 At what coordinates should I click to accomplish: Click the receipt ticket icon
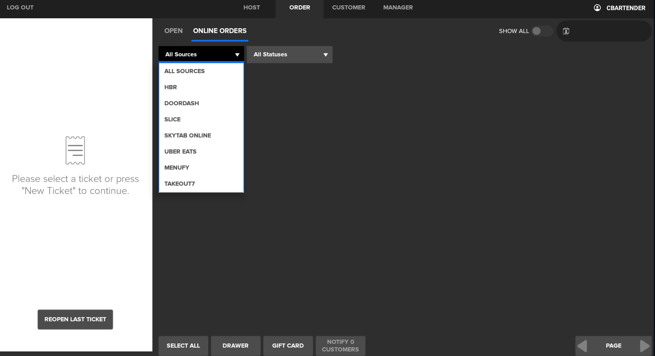tap(75, 151)
